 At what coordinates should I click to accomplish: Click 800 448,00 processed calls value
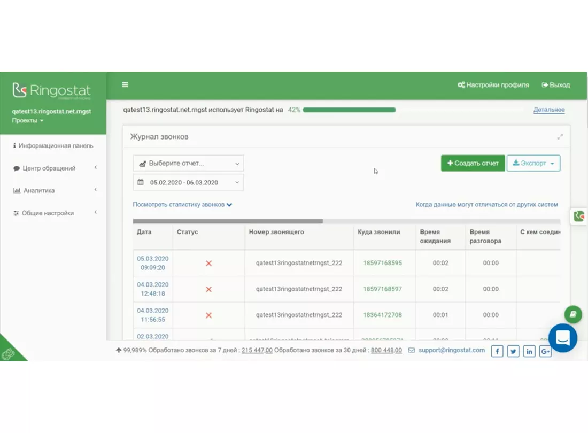386,350
